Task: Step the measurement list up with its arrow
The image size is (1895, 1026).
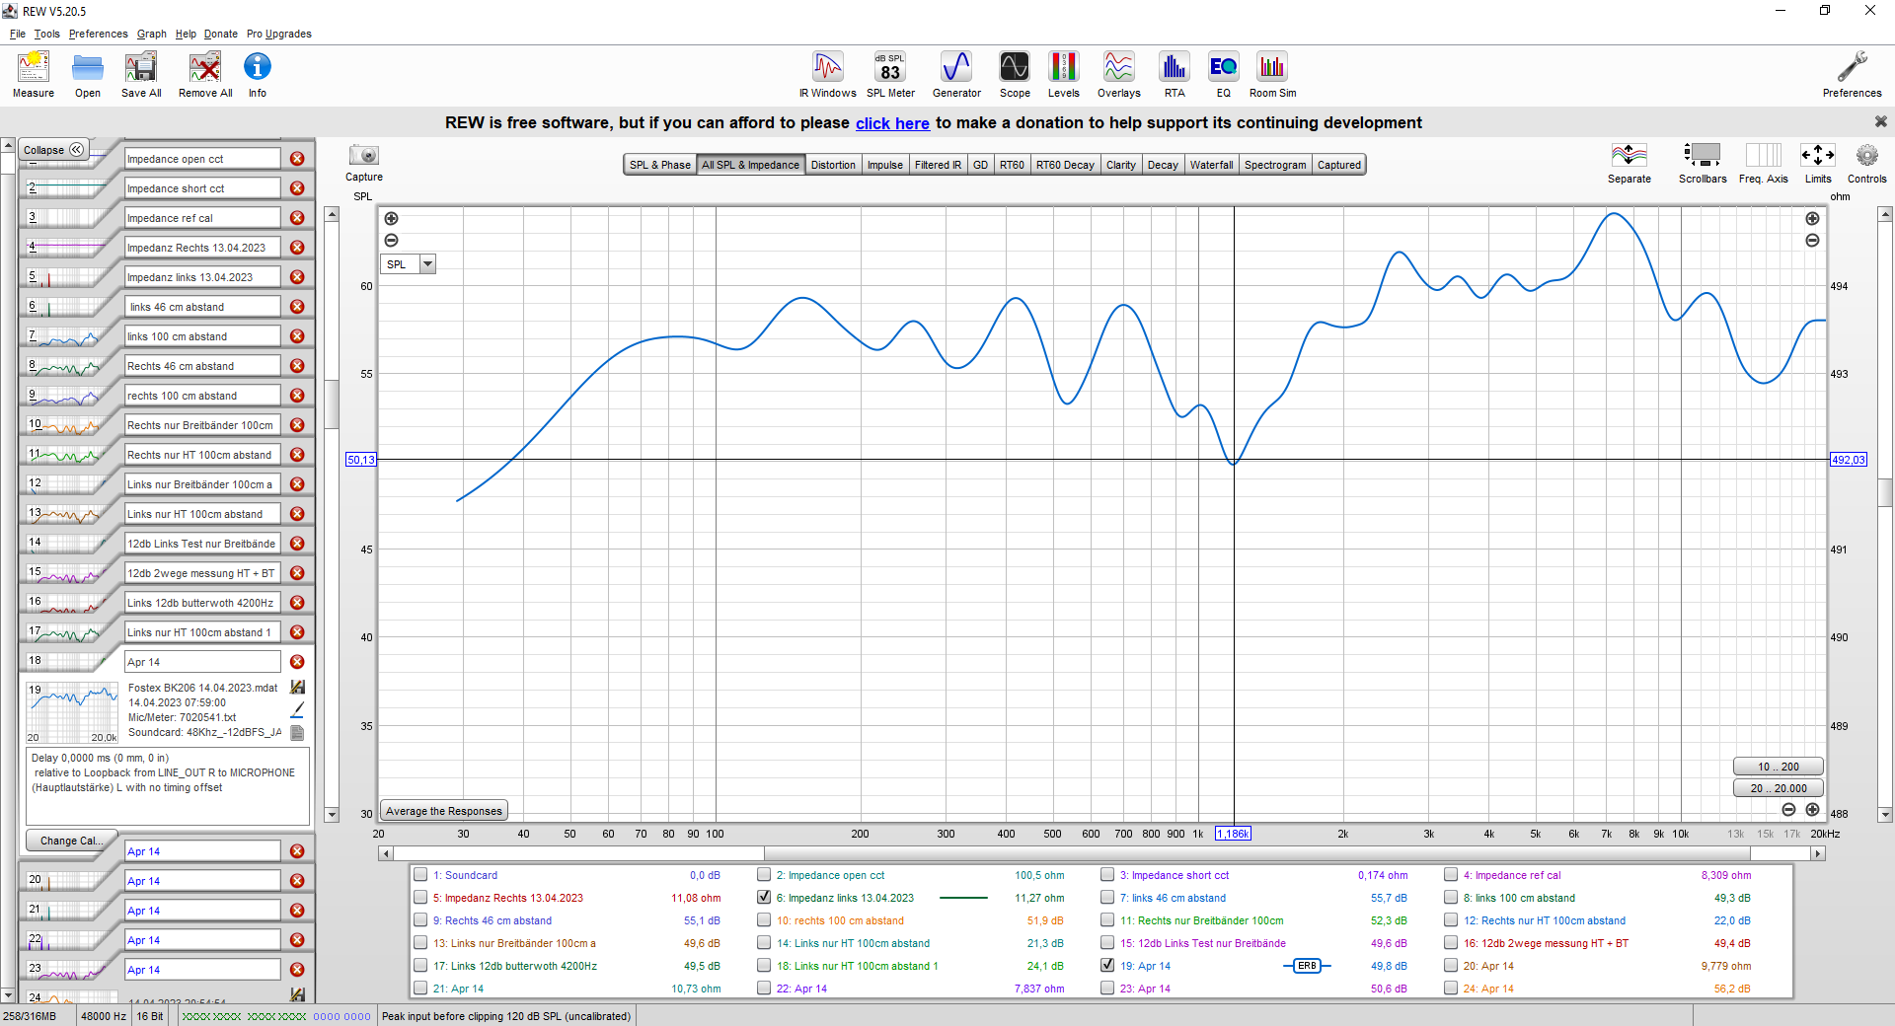Action: (x=8, y=147)
